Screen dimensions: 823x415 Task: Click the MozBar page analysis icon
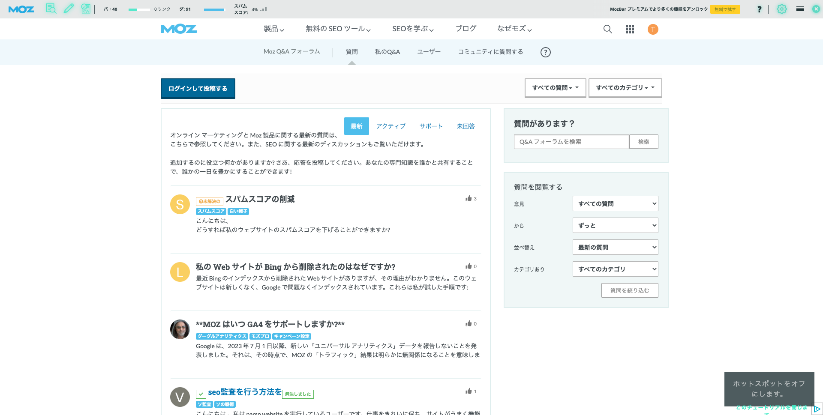51,9
